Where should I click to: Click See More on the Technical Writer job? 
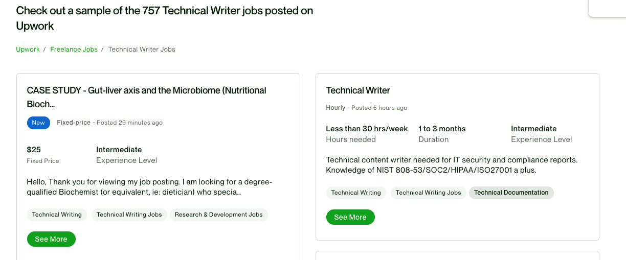coord(350,217)
